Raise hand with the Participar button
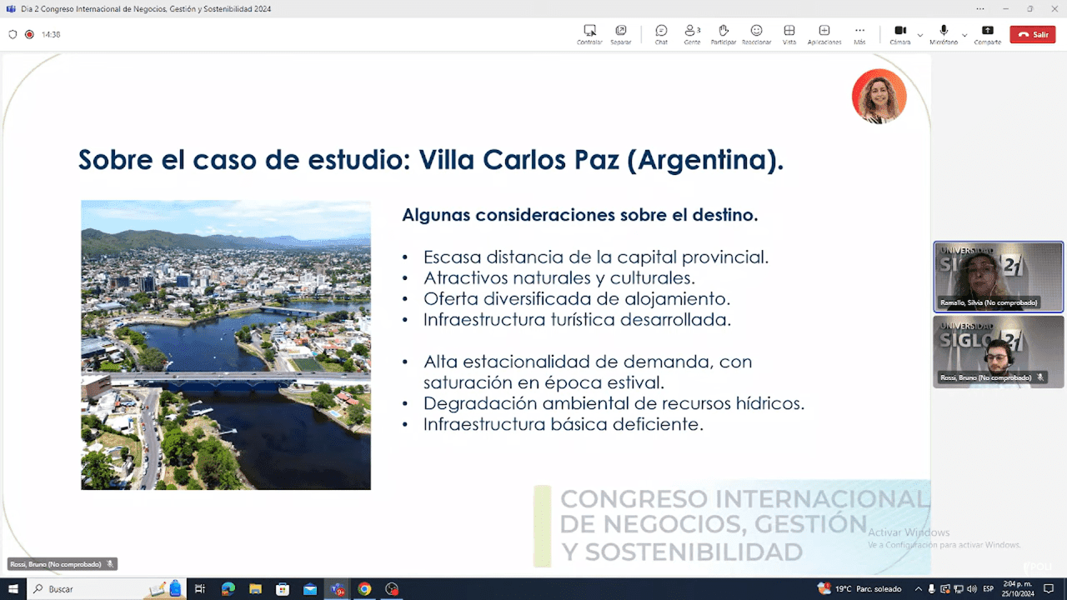The height and width of the screenshot is (600, 1067). point(723,33)
